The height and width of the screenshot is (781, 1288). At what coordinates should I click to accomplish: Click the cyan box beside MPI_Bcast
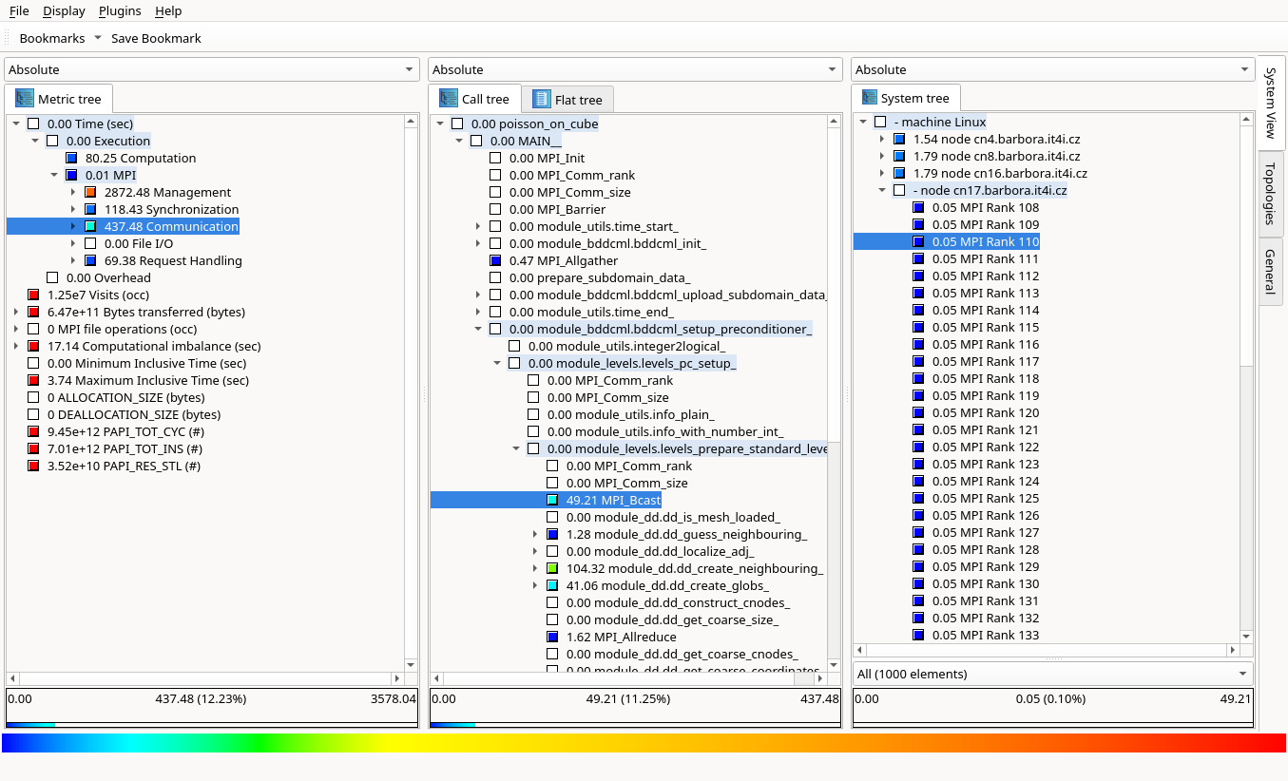coord(552,501)
